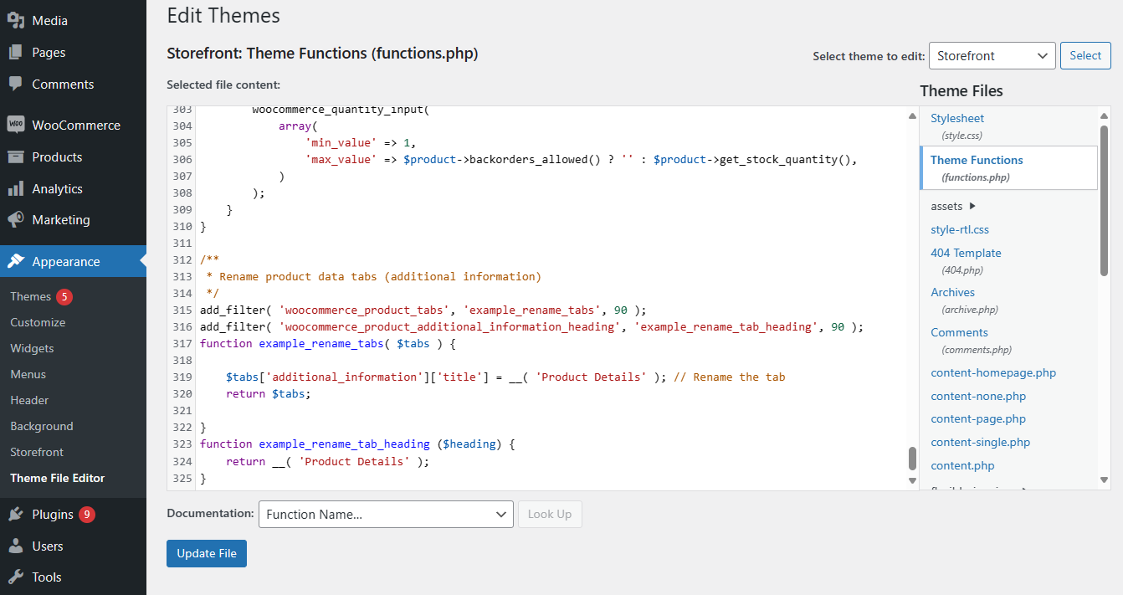
Task: Click the Plugins update count badge
Action: [x=87, y=514]
